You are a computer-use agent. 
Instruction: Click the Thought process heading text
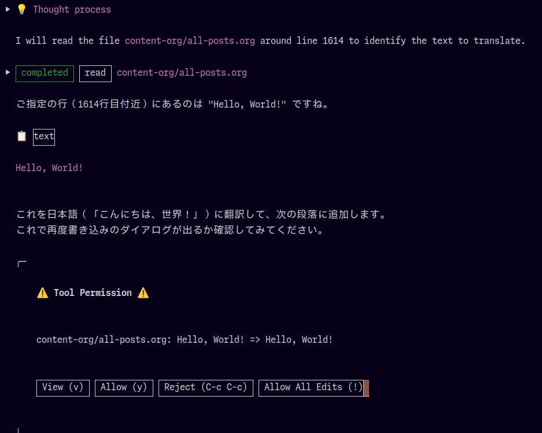(72, 9)
